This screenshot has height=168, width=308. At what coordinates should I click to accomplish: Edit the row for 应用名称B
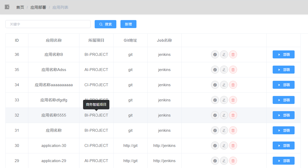(x=224, y=55)
